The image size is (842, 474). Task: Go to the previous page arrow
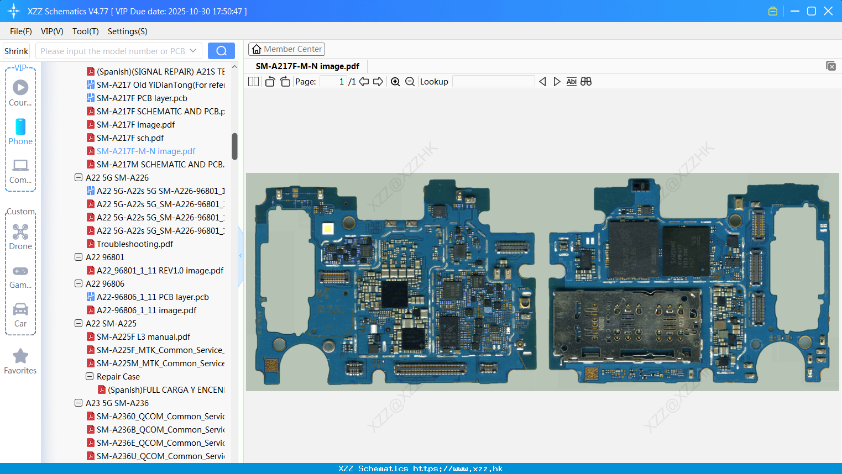(x=364, y=81)
